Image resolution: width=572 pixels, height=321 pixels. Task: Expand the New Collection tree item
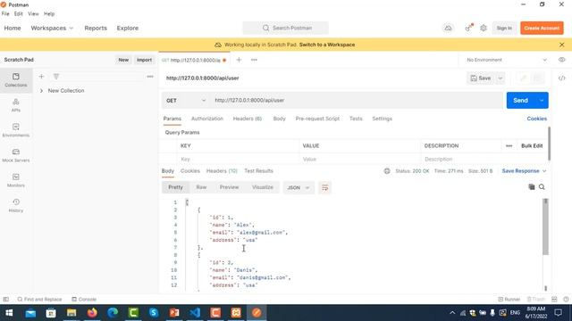[42, 91]
